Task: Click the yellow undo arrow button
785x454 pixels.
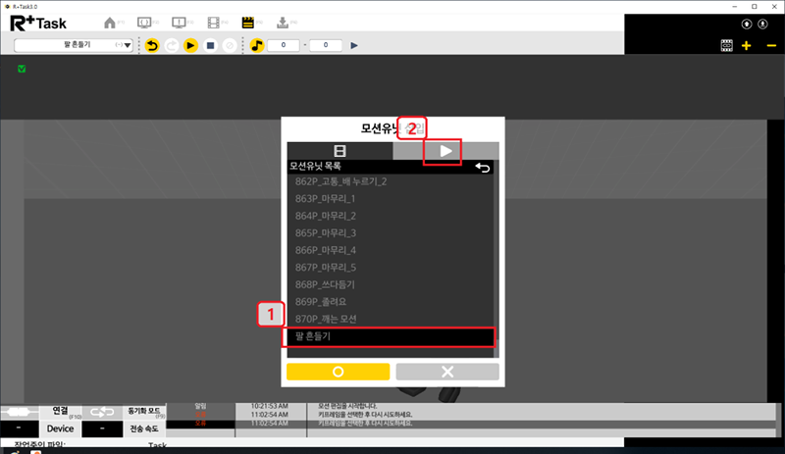Action: click(x=152, y=45)
